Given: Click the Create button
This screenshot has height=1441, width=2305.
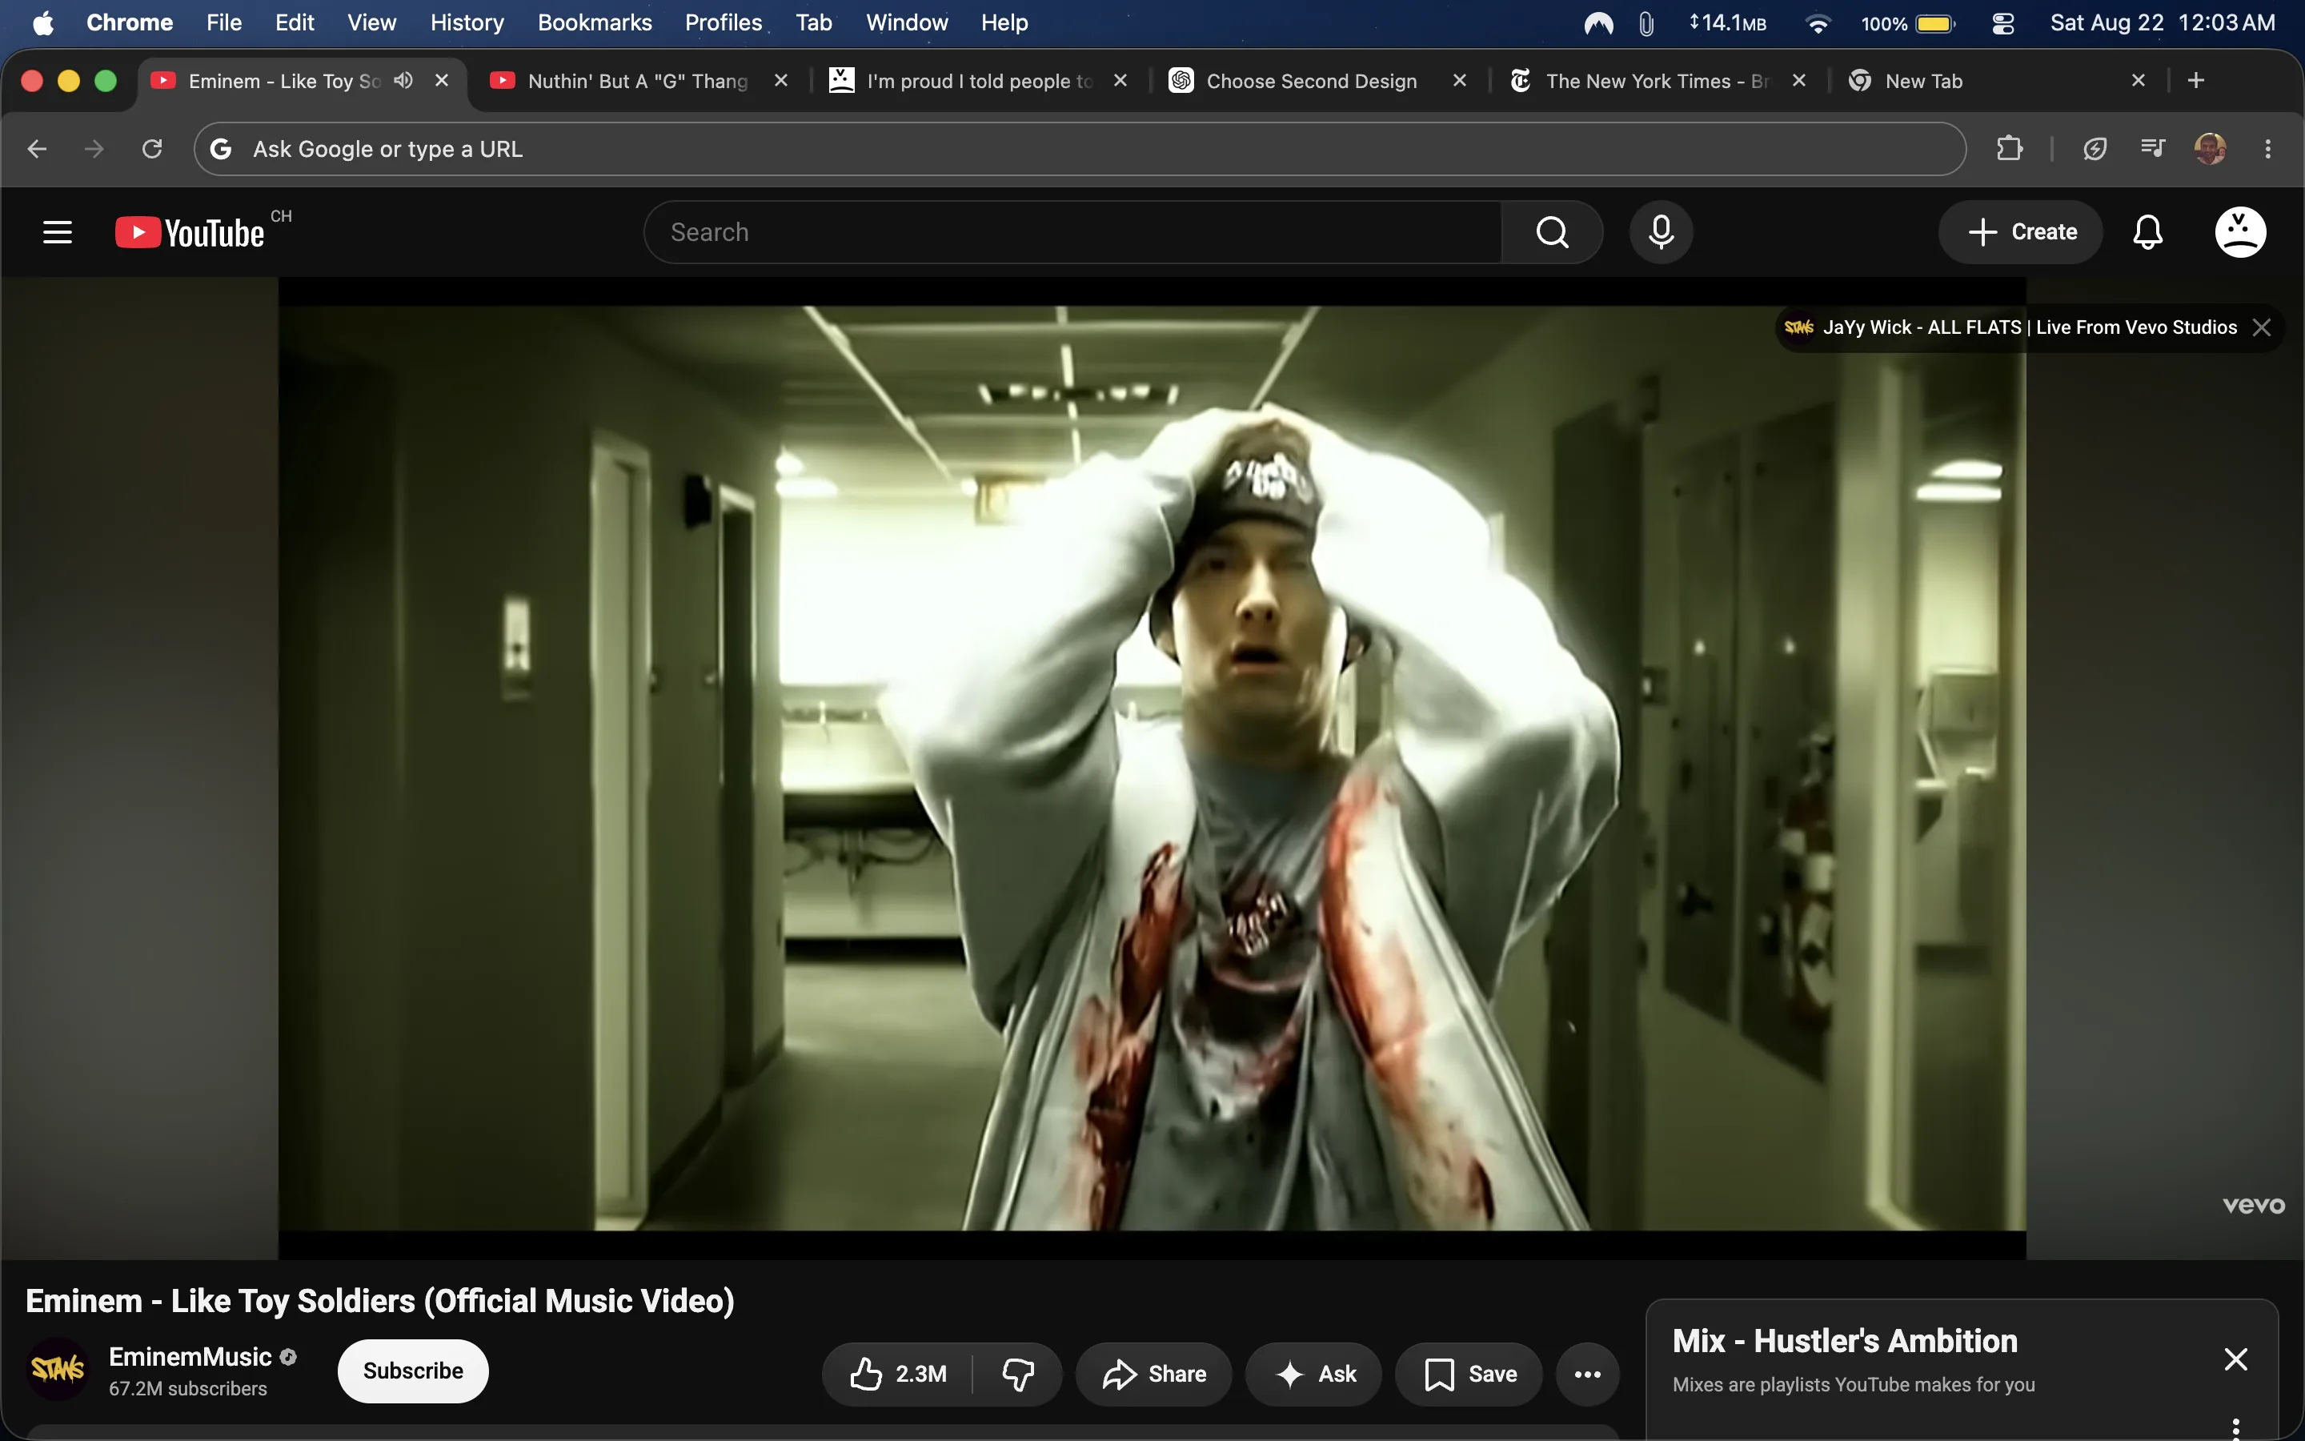Looking at the screenshot, I should pos(2020,231).
